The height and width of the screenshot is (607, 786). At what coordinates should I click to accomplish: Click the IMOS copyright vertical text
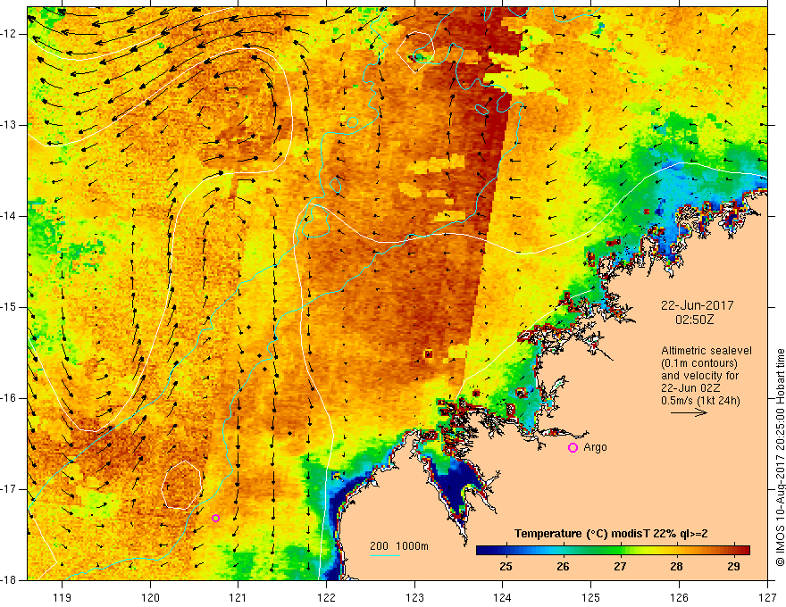[780, 458]
